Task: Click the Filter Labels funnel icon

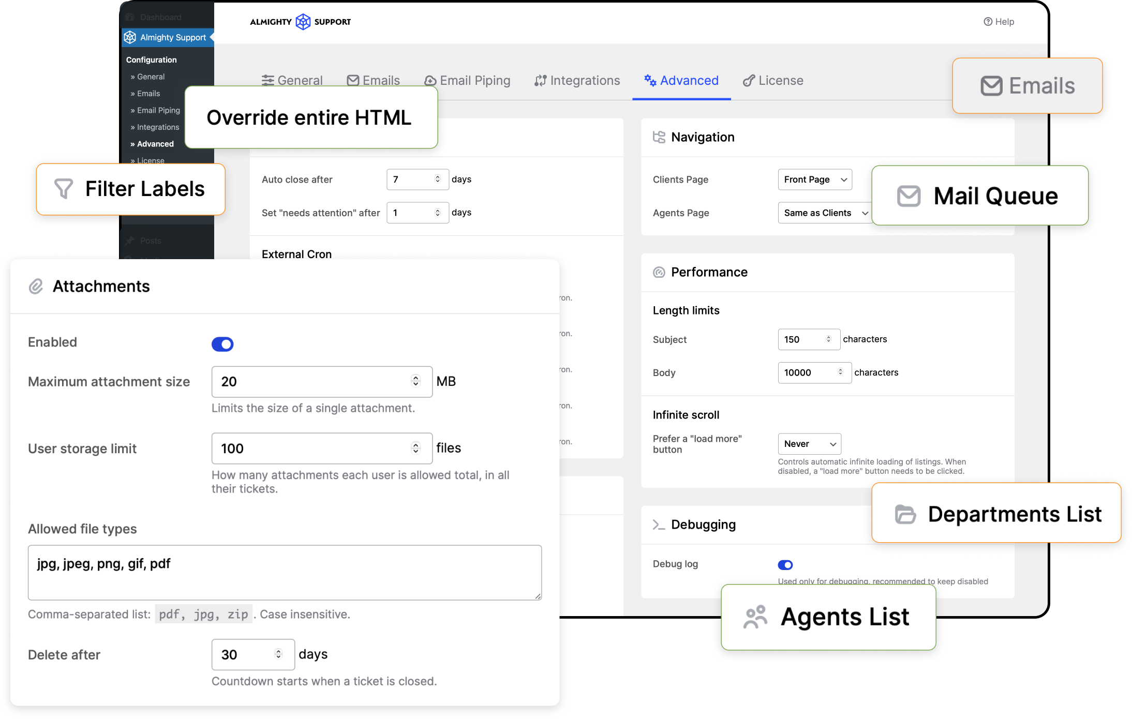Action: pyautogui.click(x=64, y=189)
